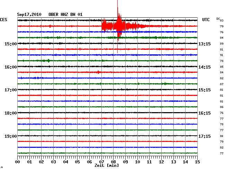Image resolution: width=225 pixels, height=171 pixels.
Task: Click the Zeit [min] axis title
Action: [107, 165]
